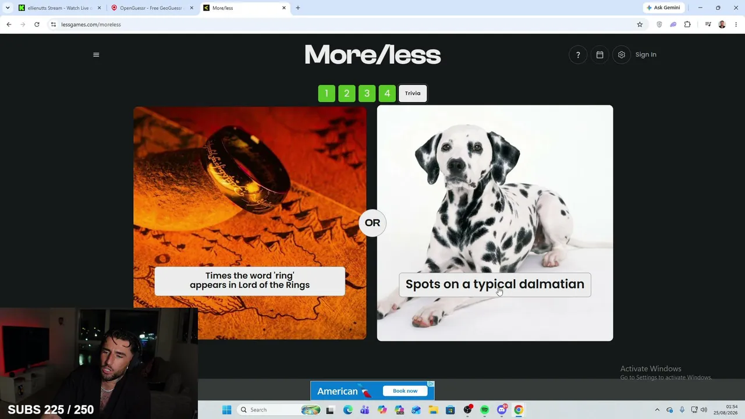This screenshot has height=419, width=745.
Task: Open the Windows Start menu
Action: pyautogui.click(x=226, y=410)
